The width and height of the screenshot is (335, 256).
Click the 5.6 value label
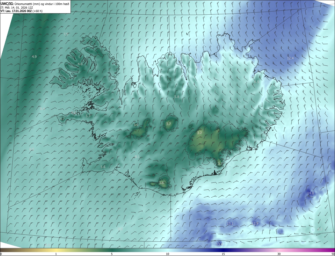coord(103,167)
